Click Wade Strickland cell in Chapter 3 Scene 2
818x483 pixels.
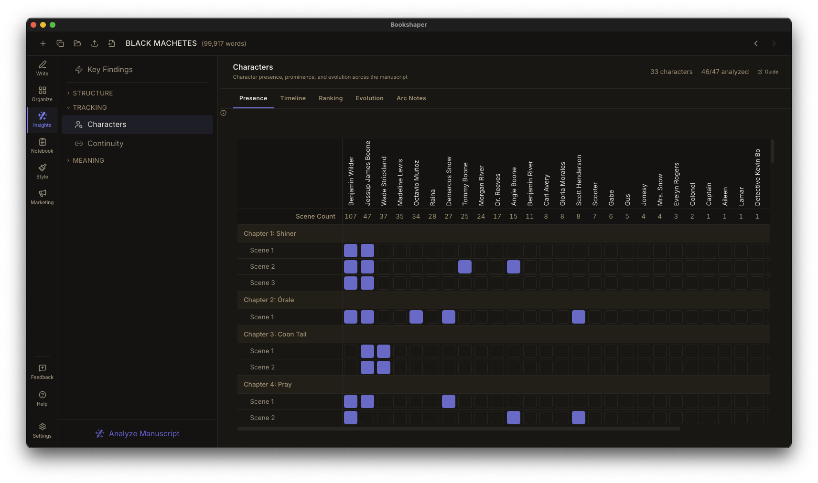point(384,367)
